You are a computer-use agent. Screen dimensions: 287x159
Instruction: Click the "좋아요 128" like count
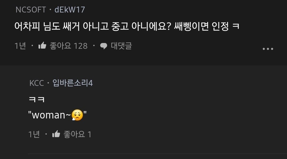[69, 46]
